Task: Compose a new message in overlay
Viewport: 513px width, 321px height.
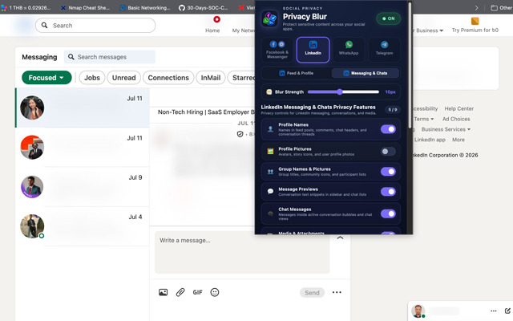Action: tap(507, 311)
